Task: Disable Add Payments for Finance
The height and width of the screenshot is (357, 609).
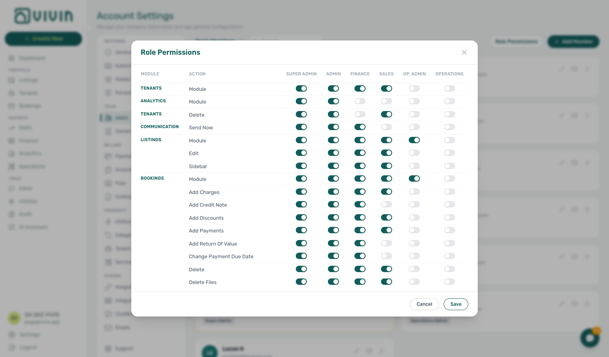Action: (x=360, y=230)
